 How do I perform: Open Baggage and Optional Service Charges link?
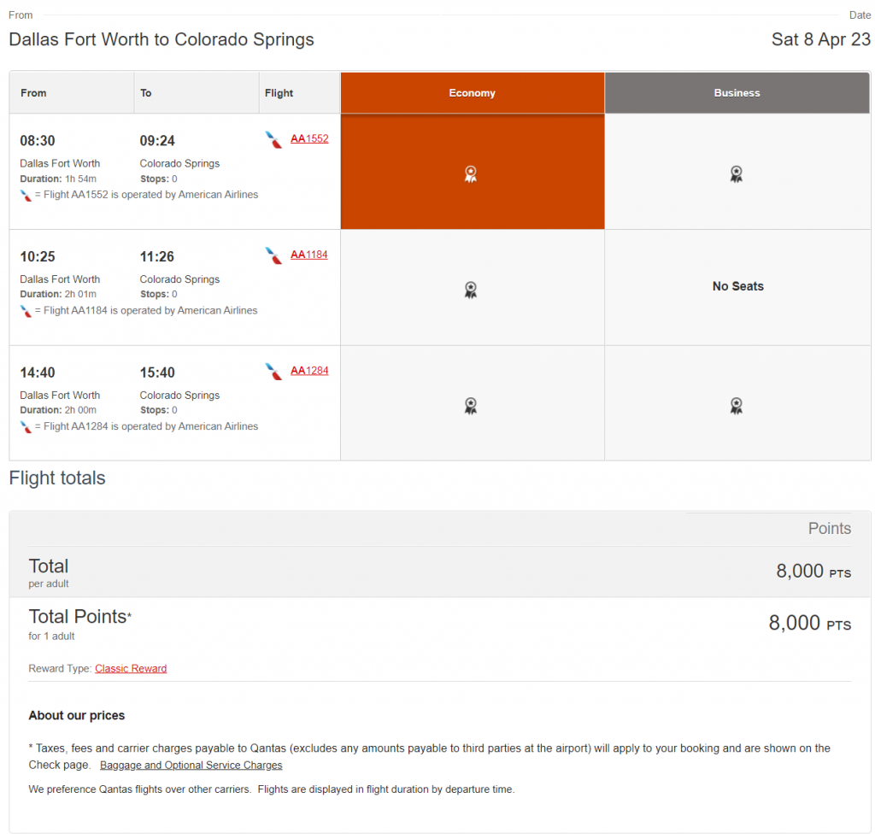click(x=191, y=766)
